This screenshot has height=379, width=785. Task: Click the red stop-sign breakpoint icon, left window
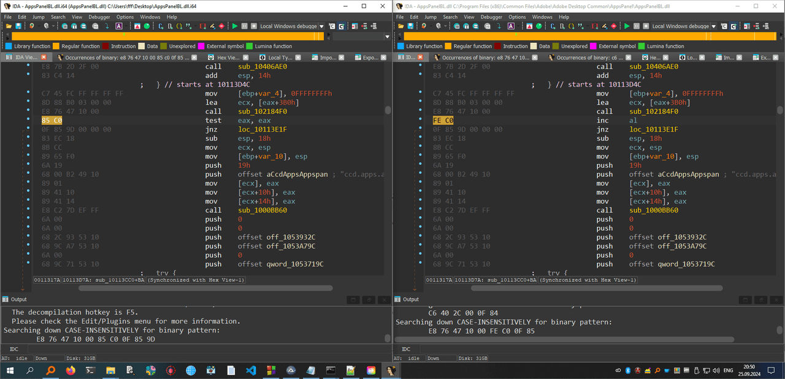click(221, 26)
